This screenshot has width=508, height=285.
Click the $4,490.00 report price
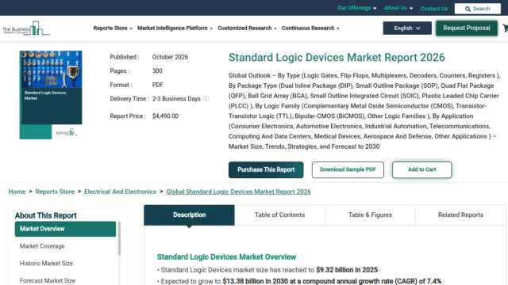[x=165, y=116]
